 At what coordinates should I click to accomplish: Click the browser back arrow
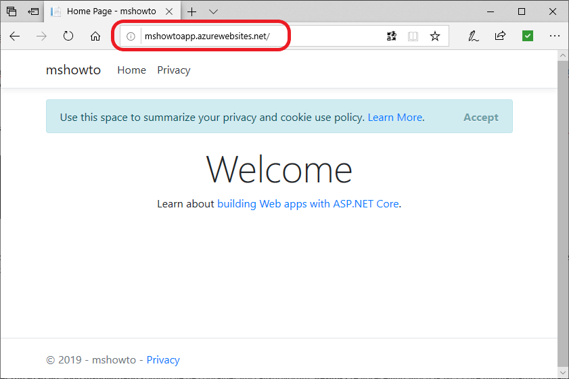pos(15,36)
